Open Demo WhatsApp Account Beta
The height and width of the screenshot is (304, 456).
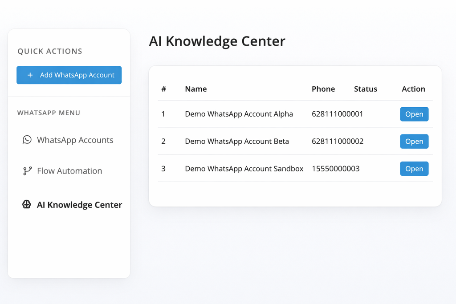coord(414,141)
